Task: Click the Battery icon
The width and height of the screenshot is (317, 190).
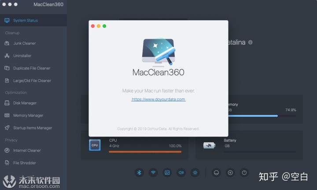Action: pos(209,145)
